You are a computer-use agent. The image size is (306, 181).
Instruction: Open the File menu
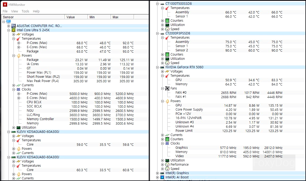tap(5, 11)
